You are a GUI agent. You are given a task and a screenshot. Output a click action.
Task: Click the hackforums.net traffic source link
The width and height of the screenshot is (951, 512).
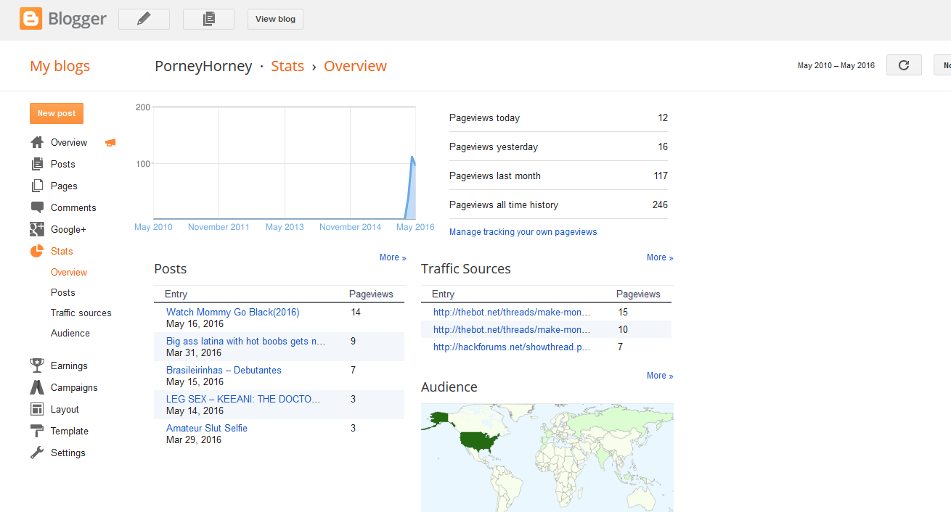tap(511, 347)
